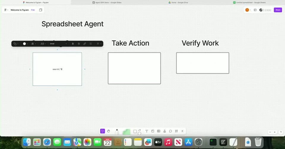Select the hand pan tool
285x149 pixels.
click(x=109, y=131)
